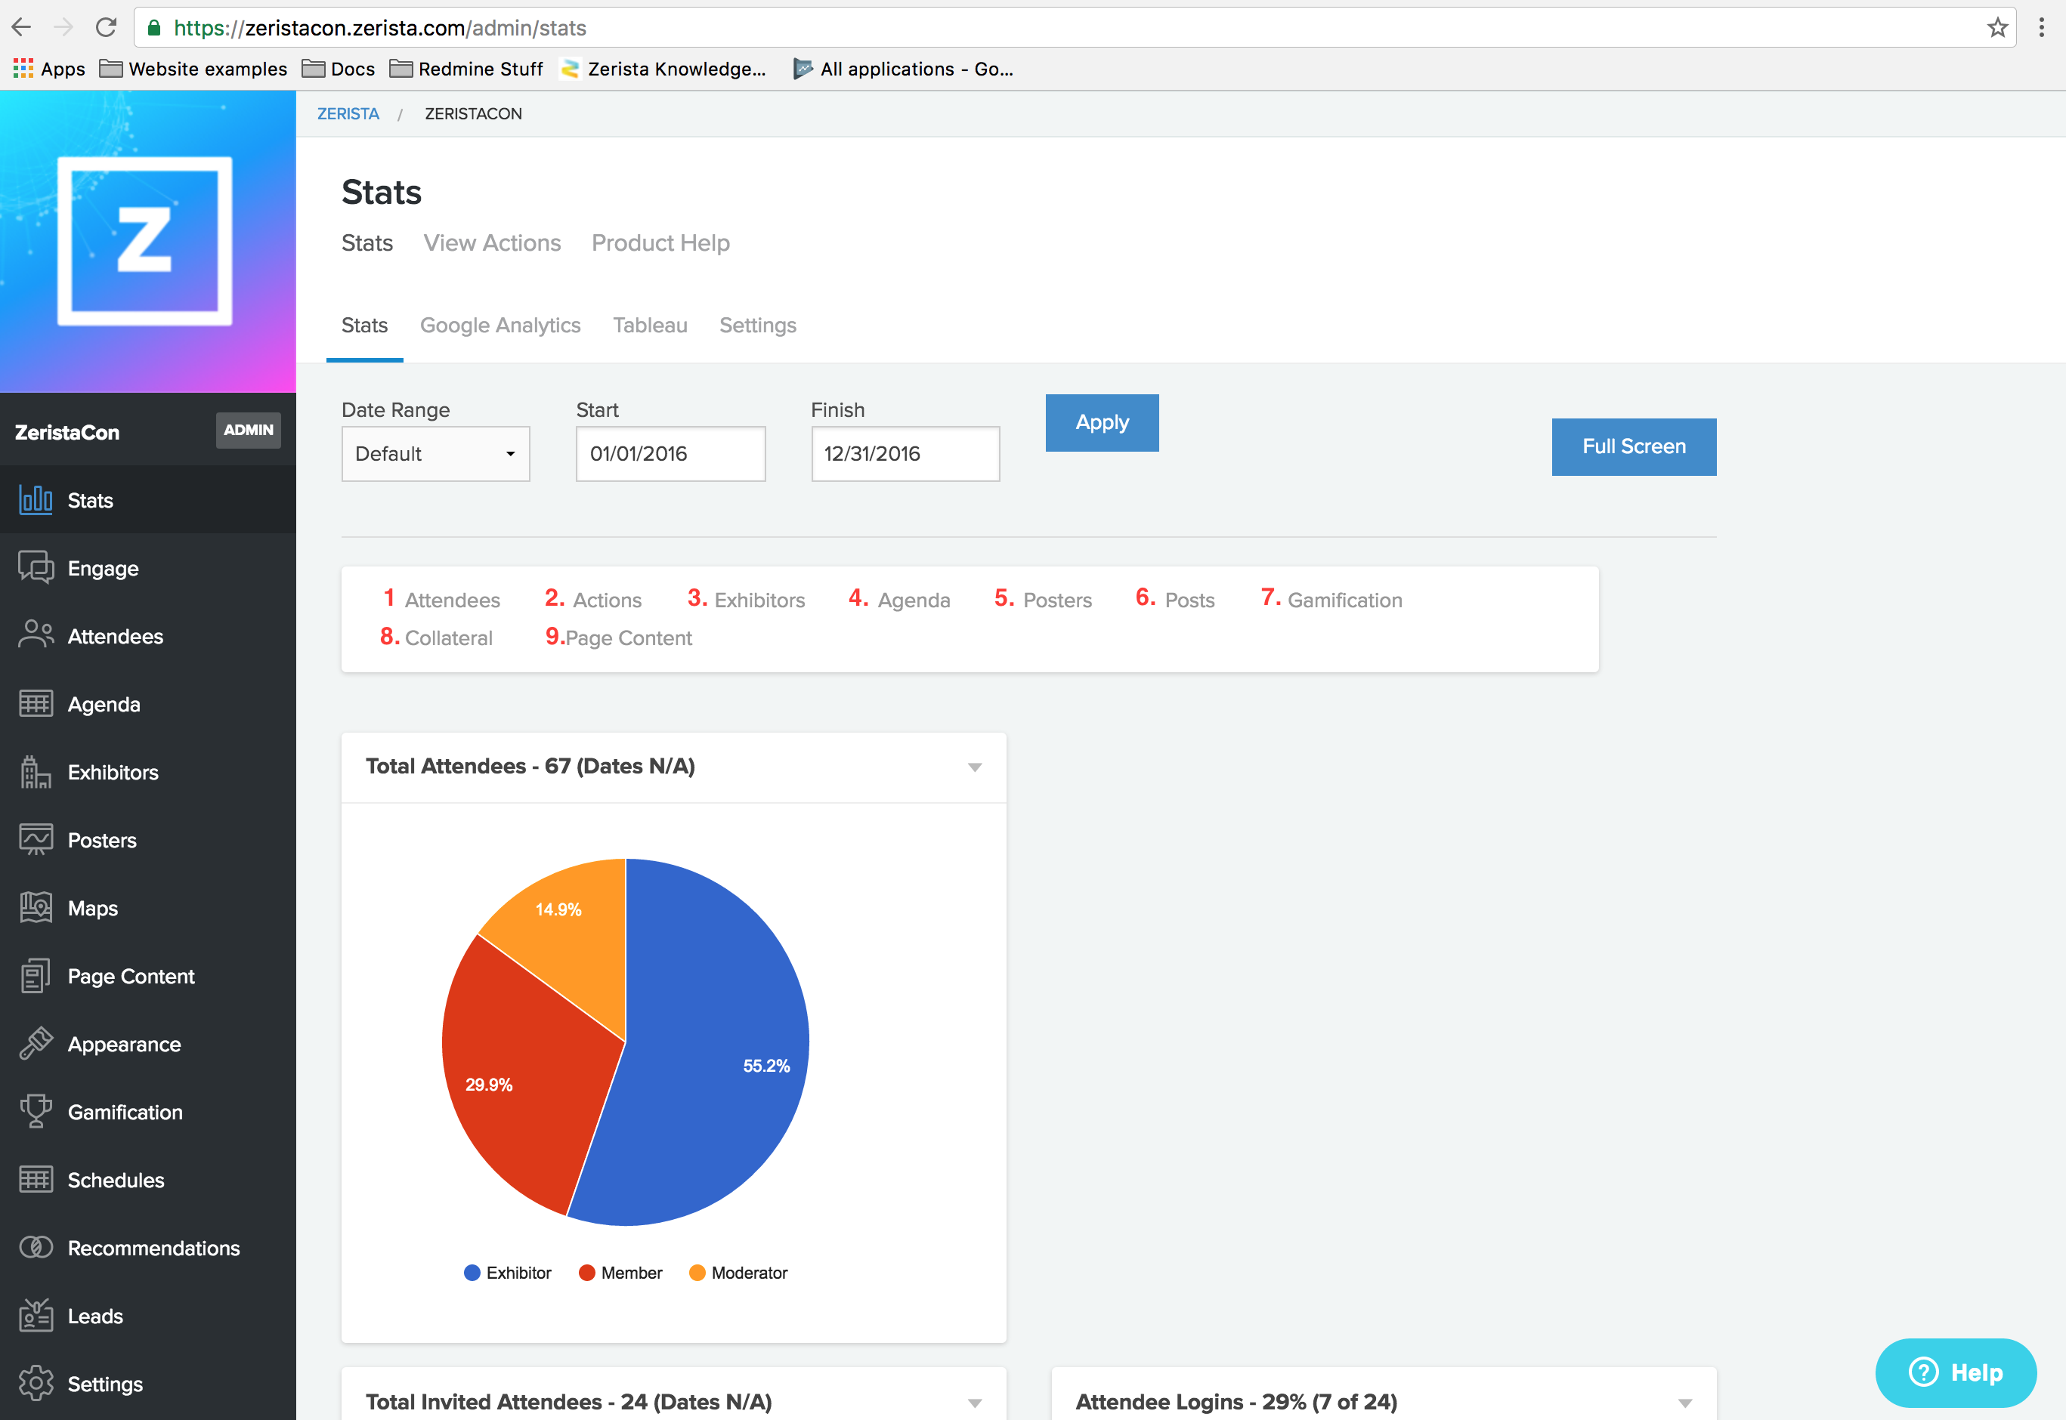
Task: Bookmark page with the star icon
Action: 1997,28
